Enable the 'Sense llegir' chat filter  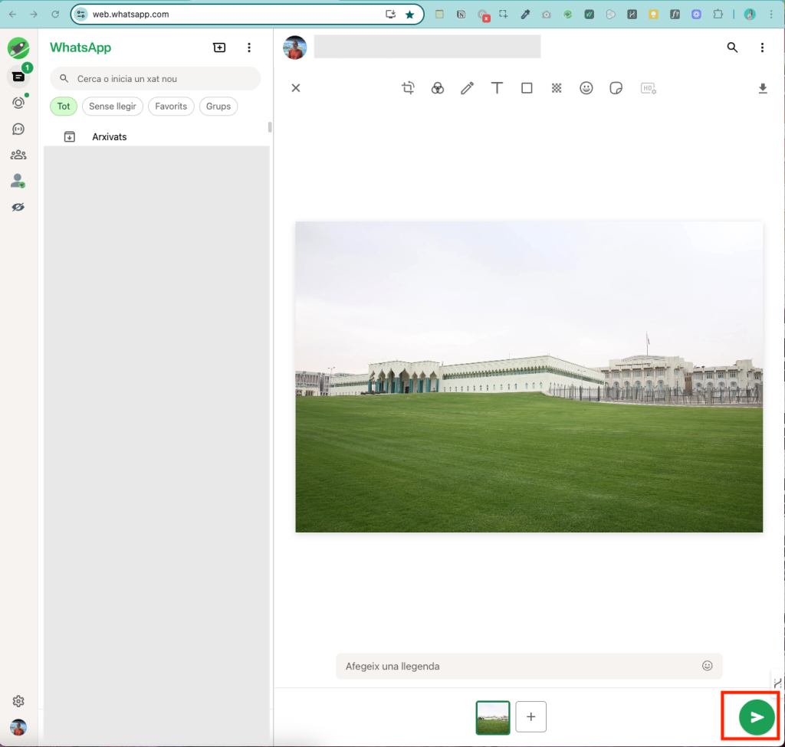click(112, 106)
